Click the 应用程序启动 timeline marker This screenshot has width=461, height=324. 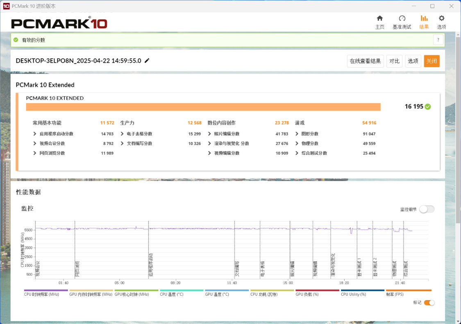coord(151,265)
